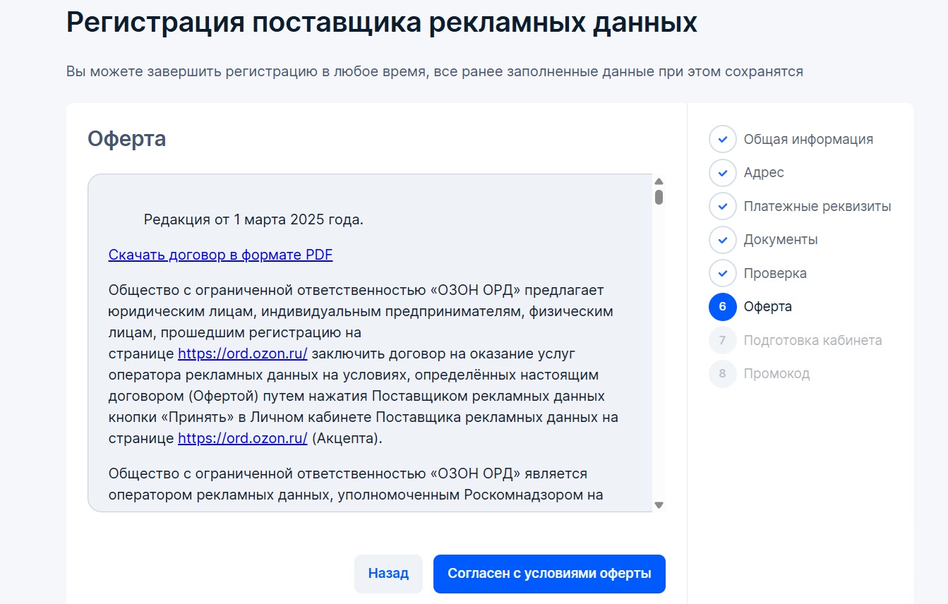
Task: Click the checkmark icon beside Общая информация
Action: 722,139
